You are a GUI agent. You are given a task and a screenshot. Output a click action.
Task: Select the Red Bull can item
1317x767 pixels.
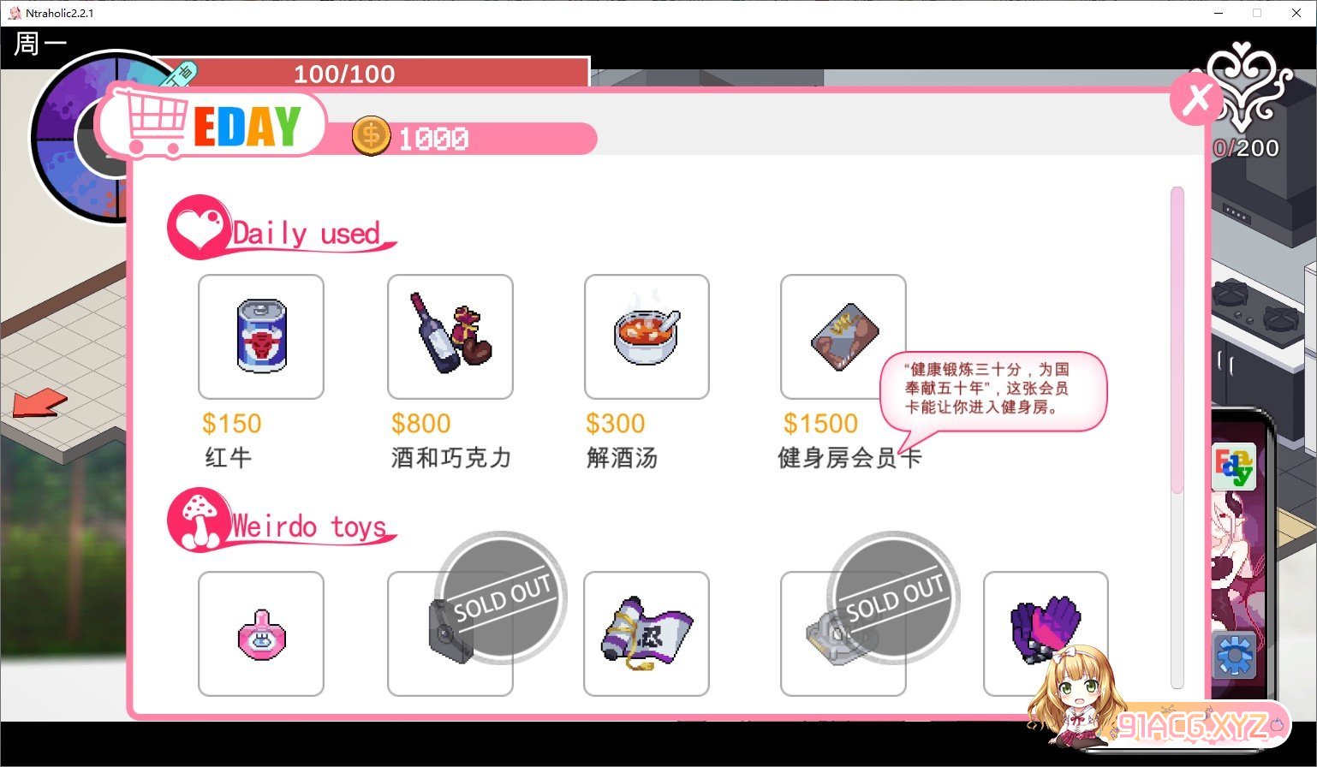coord(261,336)
